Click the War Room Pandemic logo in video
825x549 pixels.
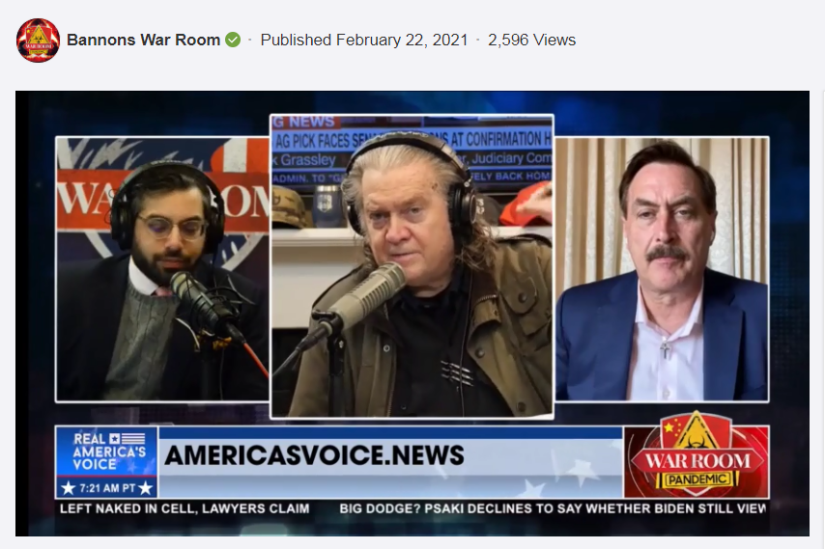tap(697, 455)
